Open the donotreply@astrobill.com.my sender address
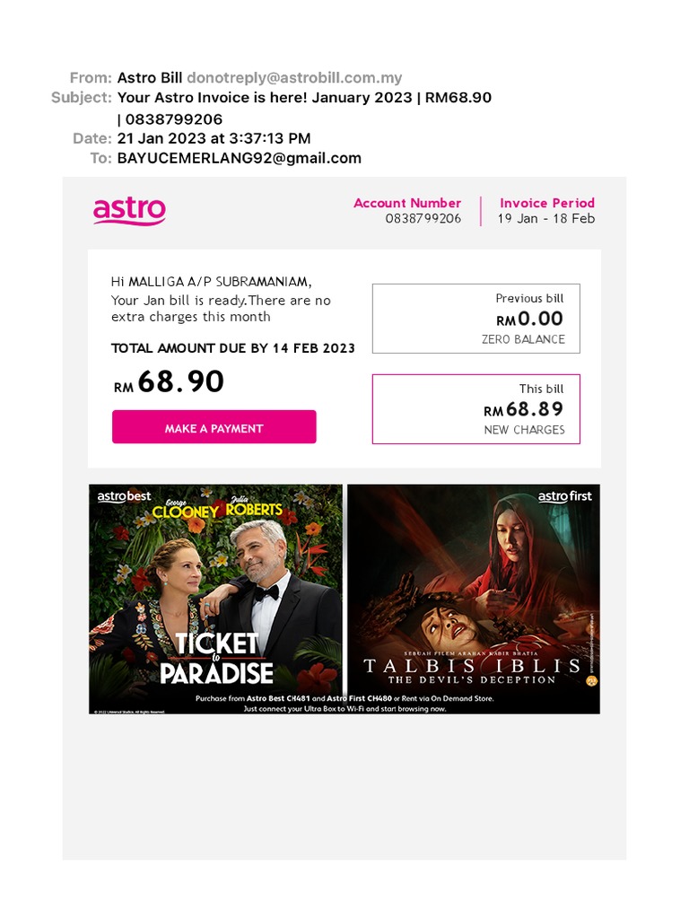Screen dimensions: 689x919 (294, 78)
